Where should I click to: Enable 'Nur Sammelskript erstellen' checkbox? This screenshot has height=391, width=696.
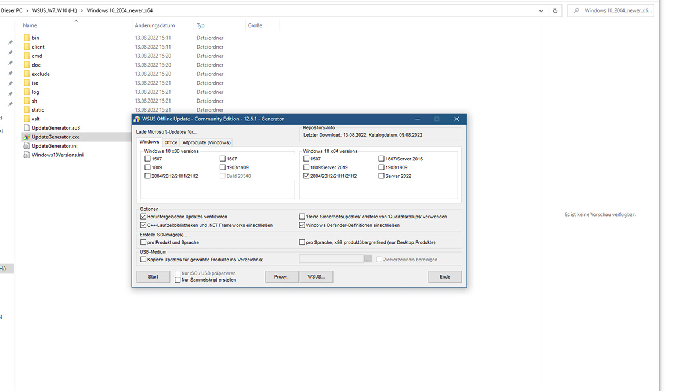tap(177, 280)
